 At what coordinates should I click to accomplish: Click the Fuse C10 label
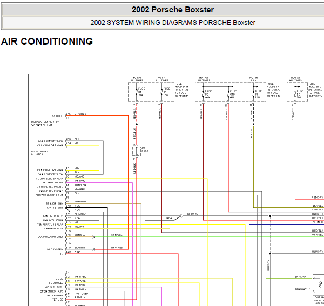click(233, 94)
